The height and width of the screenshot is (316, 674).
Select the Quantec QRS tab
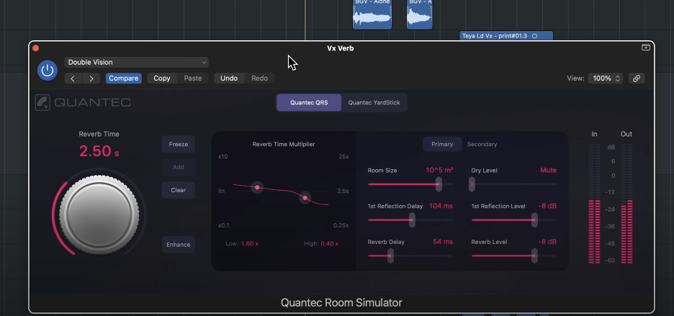click(x=309, y=103)
